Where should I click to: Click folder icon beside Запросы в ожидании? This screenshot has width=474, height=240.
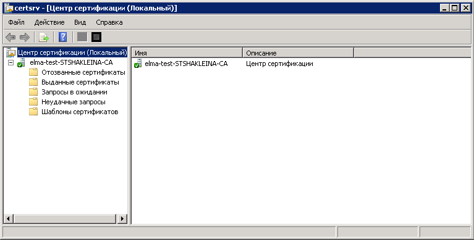pos(33,92)
